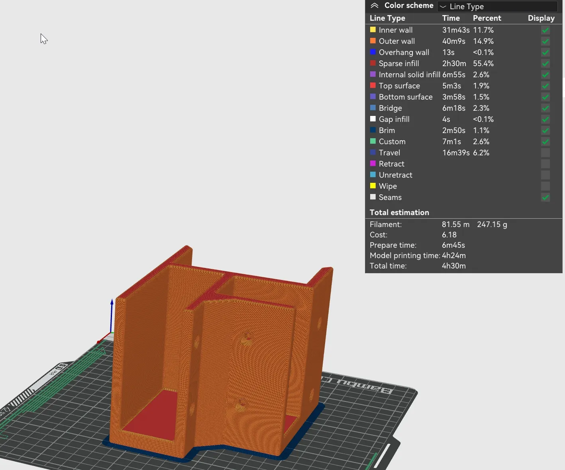Click the Wipe yellow swatch
The image size is (565, 470).
(x=373, y=186)
